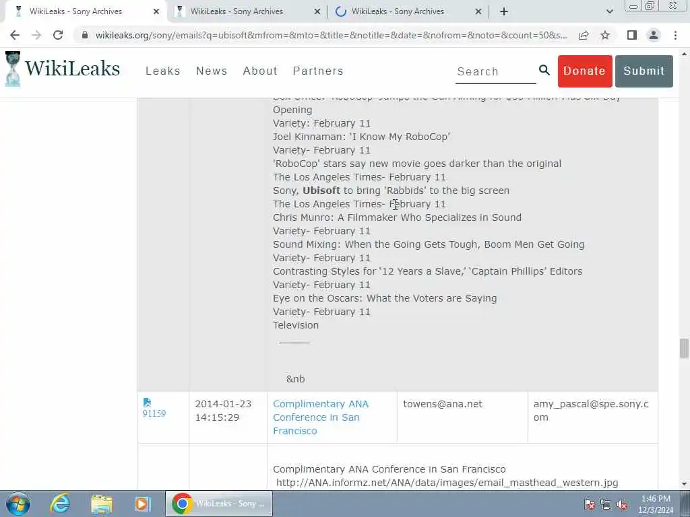The height and width of the screenshot is (517, 690).
Task: Click the highlighted Ubisoft word
Action: click(321, 191)
